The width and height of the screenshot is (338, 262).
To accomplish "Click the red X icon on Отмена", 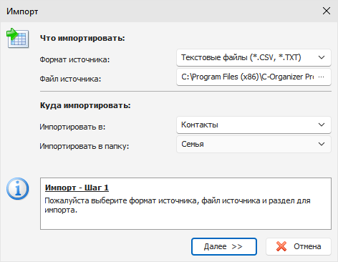I will 281,246.
